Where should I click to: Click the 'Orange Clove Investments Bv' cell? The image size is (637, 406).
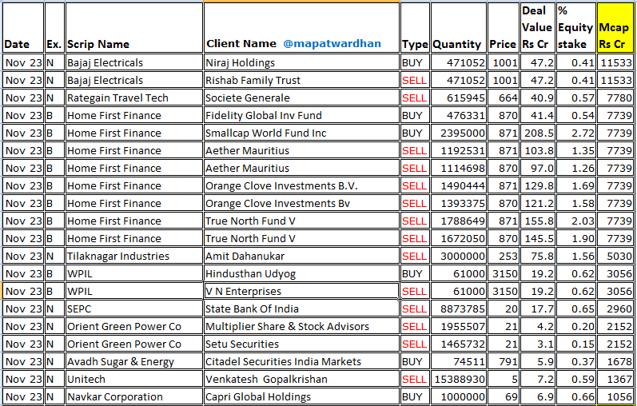[302, 203]
